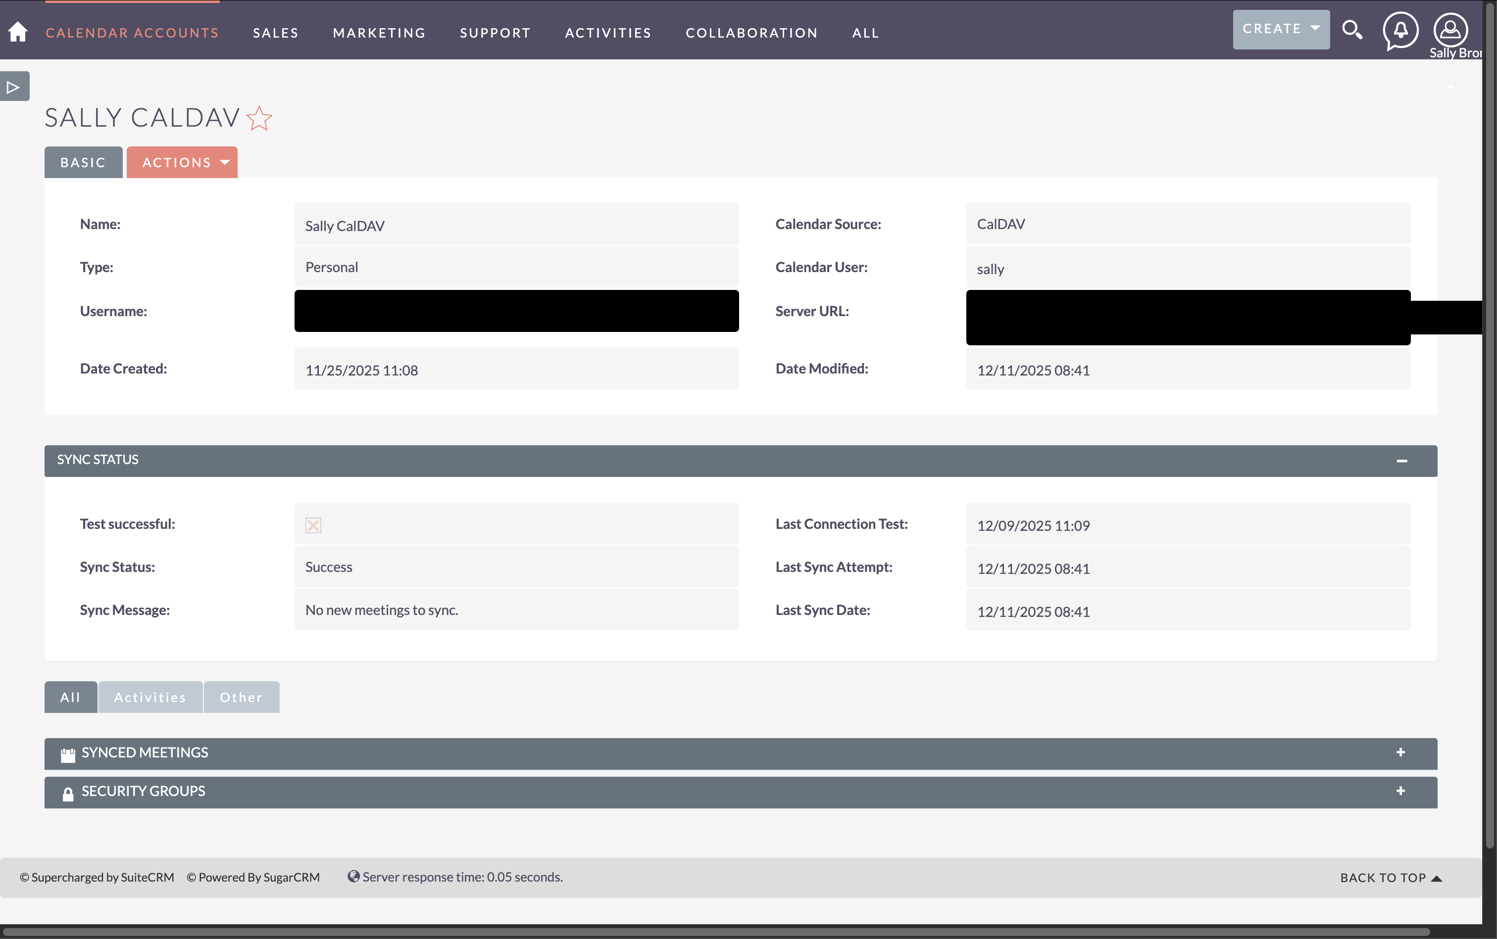The image size is (1497, 939).
Task: Click the home icon in the navigation bar
Action: click(x=18, y=31)
